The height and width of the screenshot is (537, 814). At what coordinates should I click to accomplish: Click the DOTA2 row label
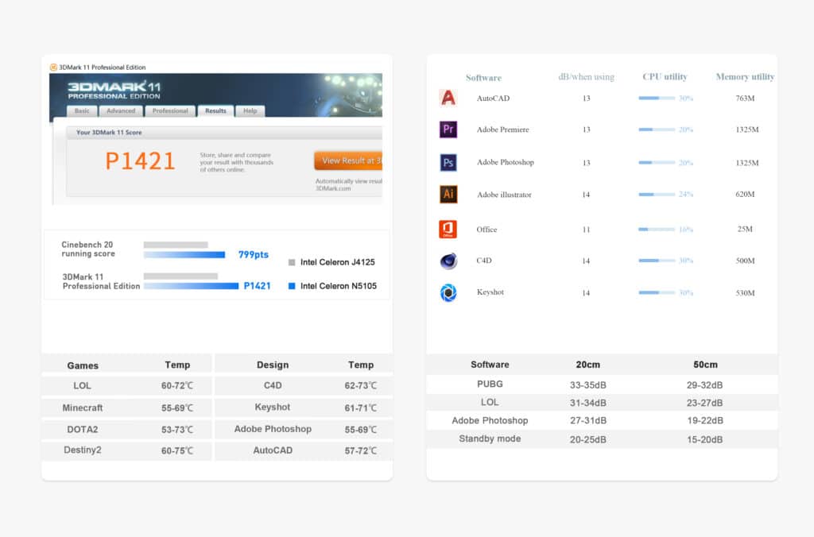point(83,429)
